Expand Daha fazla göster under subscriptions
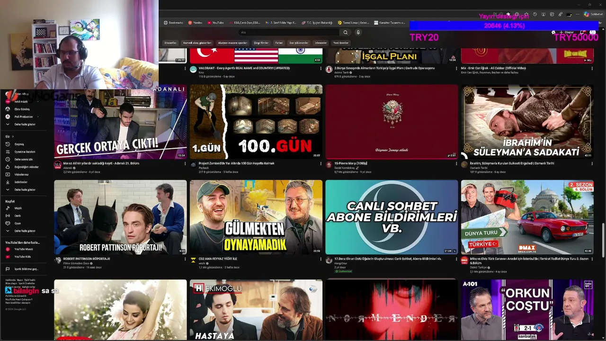 tap(25, 124)
